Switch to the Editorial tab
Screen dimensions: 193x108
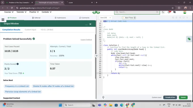(36, 18)
